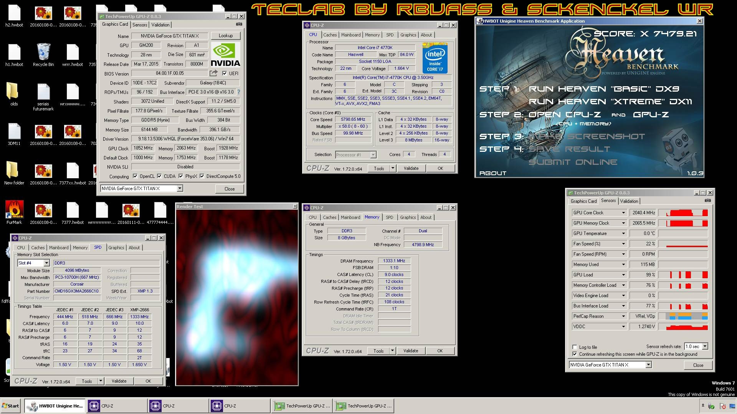This screenshot has height=414, width=737.
Task: Click the NVIDIA logo in GPU-Z
Action: (226, 55)
